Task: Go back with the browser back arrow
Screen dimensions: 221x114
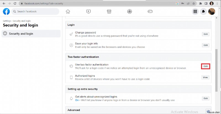Action: coord(4,4)
